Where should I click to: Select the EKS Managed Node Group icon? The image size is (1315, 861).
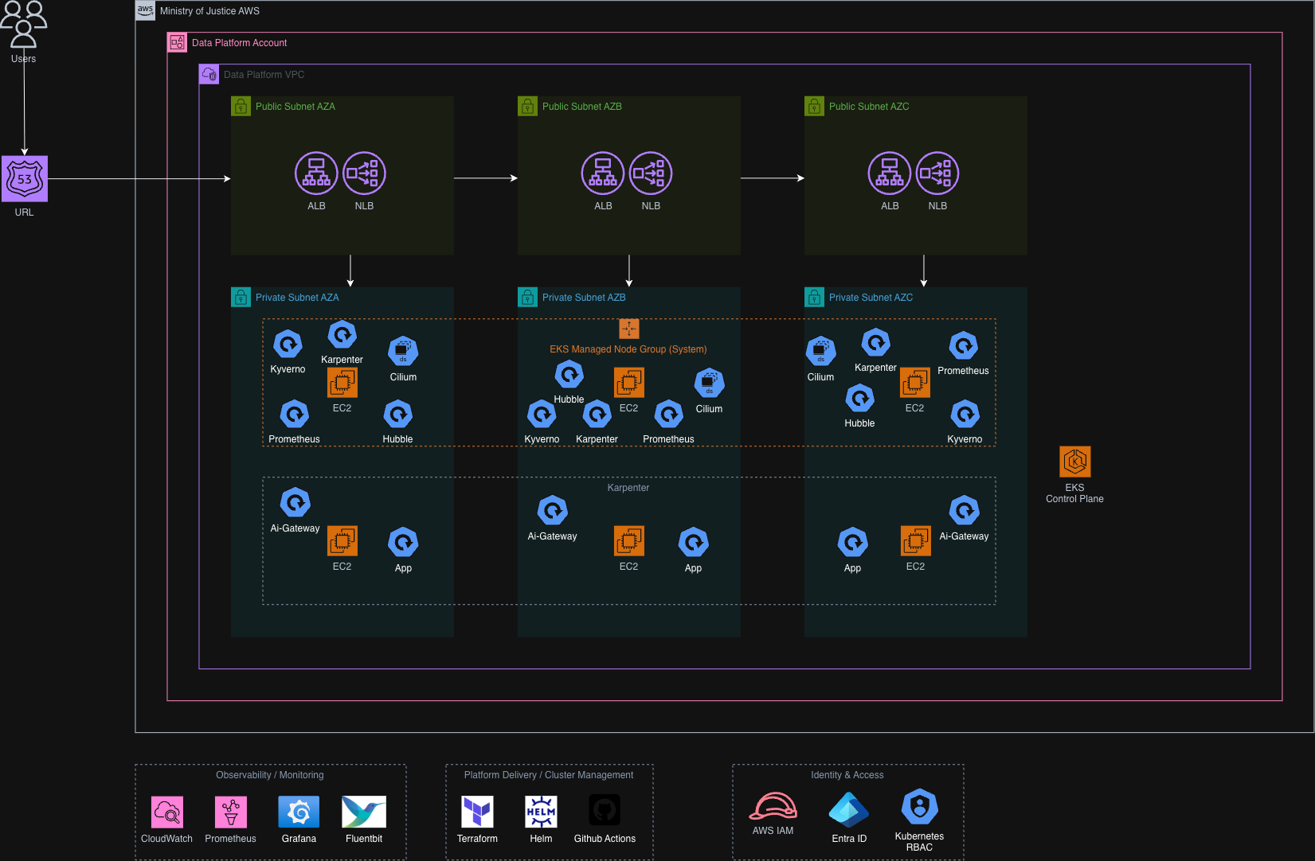(629, 329)
